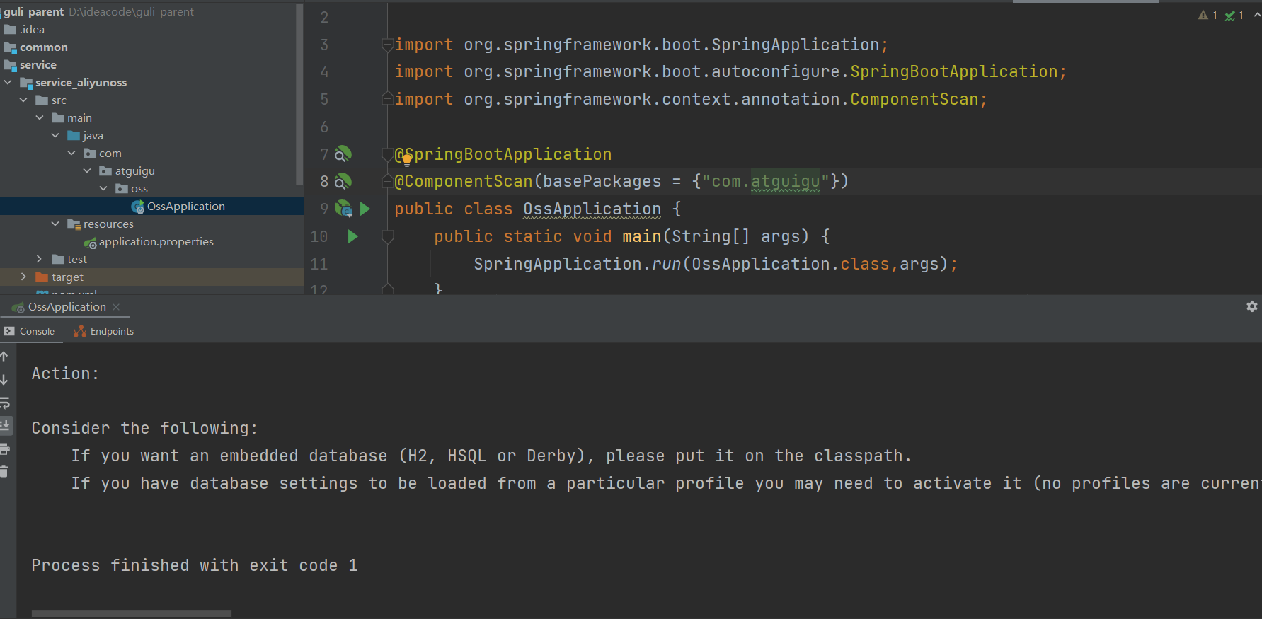Click the down arrow in console toolbar
1262x619 pixels.
[x=4, y=380]
